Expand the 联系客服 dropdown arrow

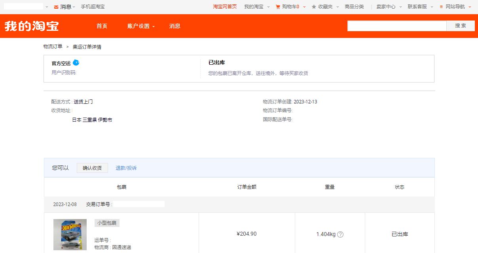[x=432, y=7]
